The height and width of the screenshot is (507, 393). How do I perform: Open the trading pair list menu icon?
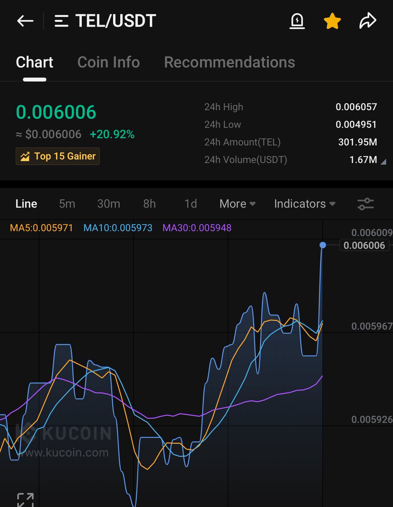tap(62, 21)
